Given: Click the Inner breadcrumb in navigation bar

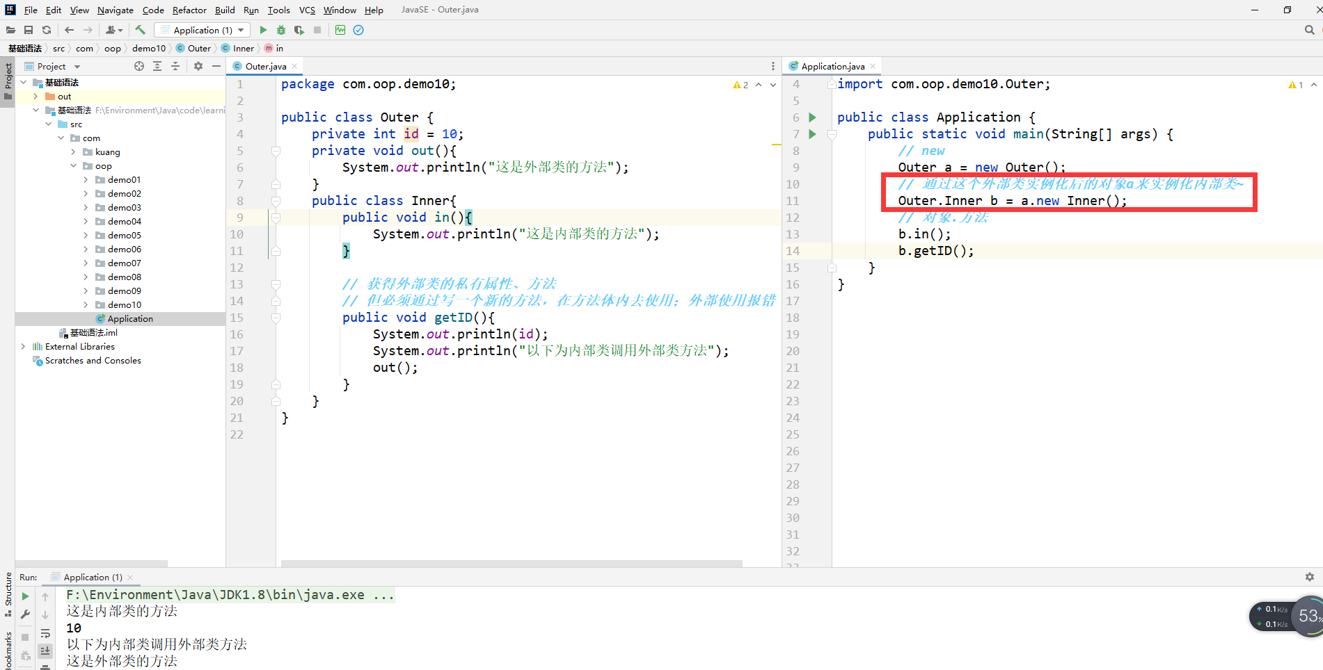Looking at the screenshot, I should 238,48.
